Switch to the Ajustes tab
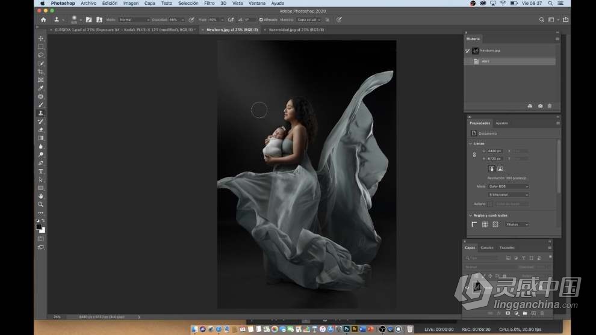The width and height of the screenshot is (596, 335). point(501,123)
